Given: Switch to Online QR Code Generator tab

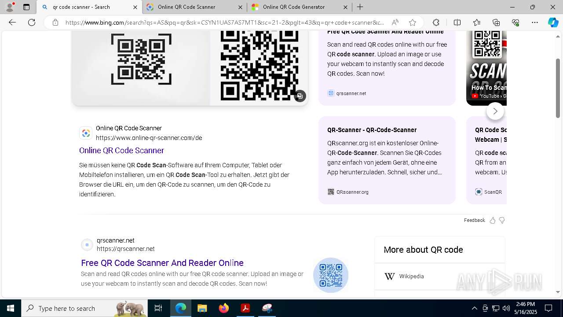Looking at the screenshot, I should click(299, 7).
